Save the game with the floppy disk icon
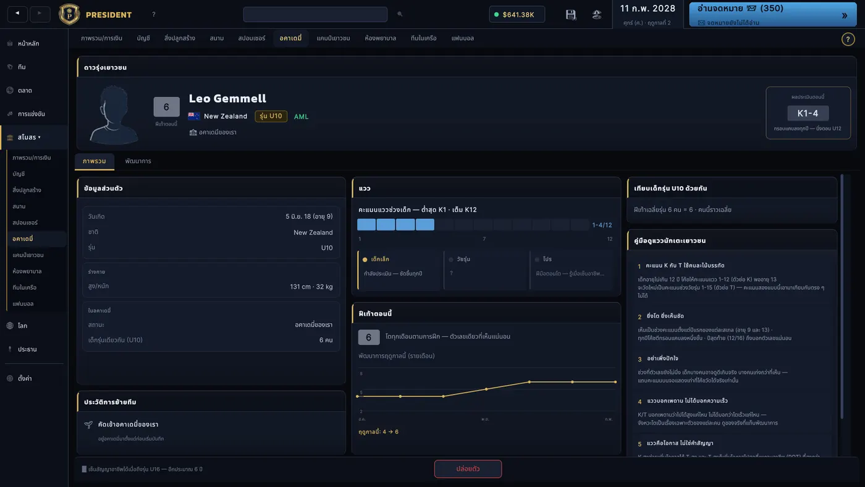 [571, 14]
